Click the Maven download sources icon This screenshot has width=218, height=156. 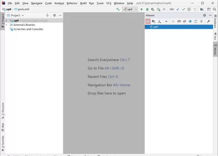point(160,21)
